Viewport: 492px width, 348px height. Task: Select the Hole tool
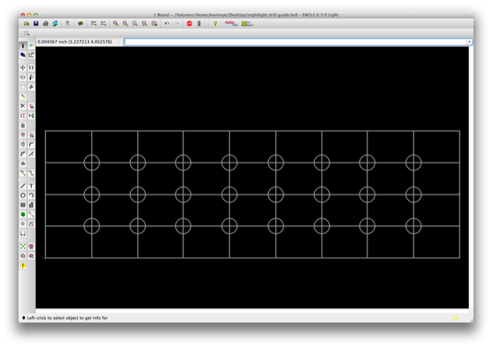coord(23,224)
